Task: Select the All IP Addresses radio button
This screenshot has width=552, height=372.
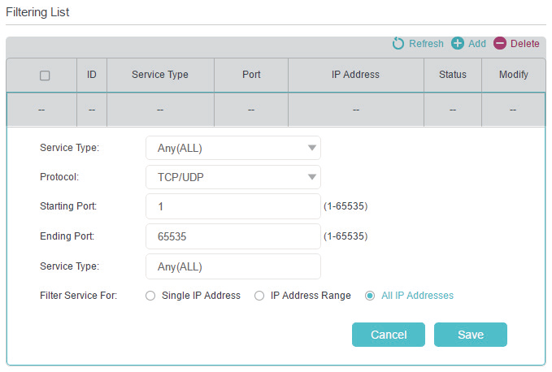Action: click(371, 296)
